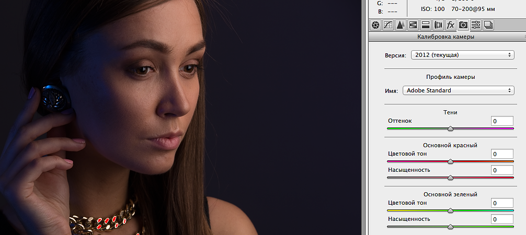This screenshot has height=235, width=526.
Task: Click Основной красный Цветовой тон slider handle
Action: [451, 161]
